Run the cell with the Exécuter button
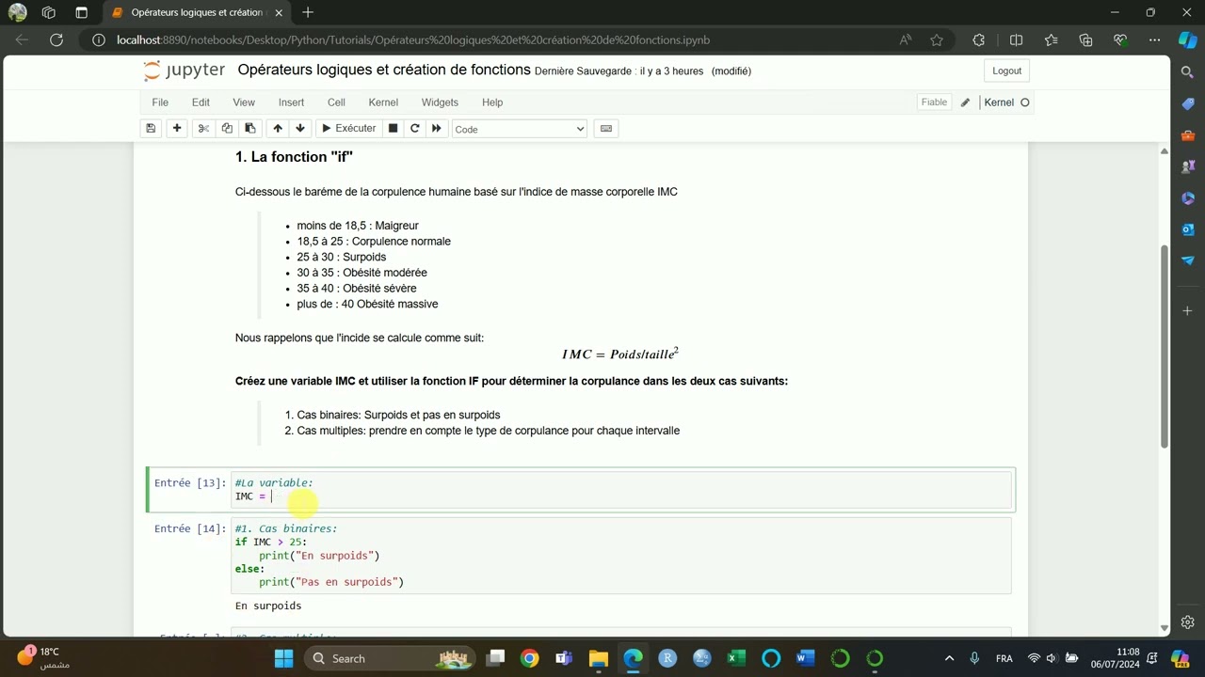This screenshot has height=677, width=1205. click(348, 128)
